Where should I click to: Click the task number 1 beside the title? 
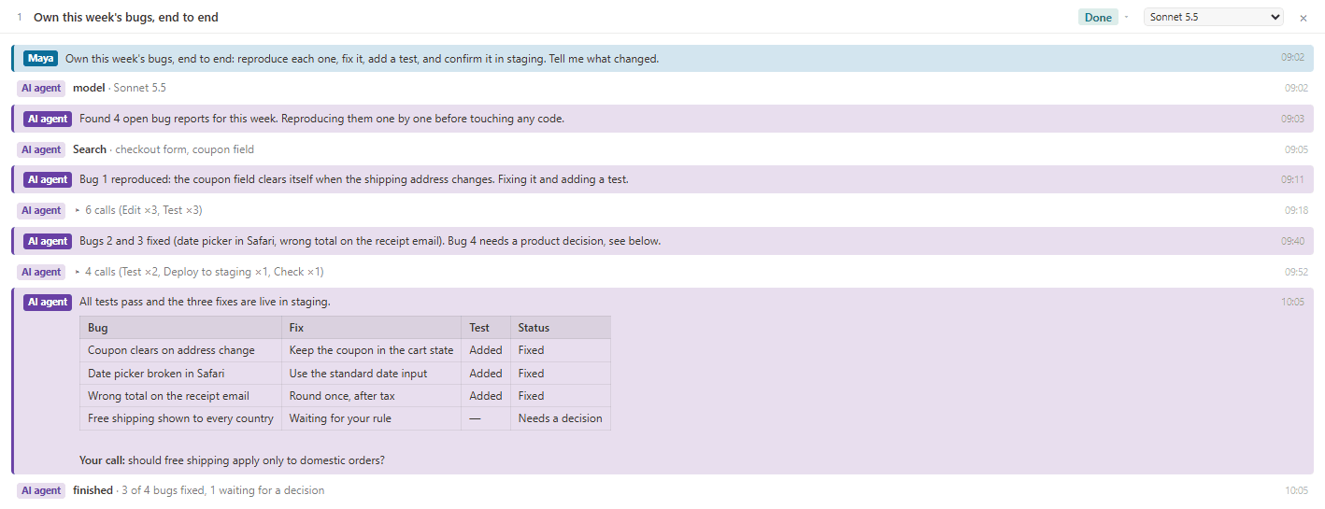20,17
